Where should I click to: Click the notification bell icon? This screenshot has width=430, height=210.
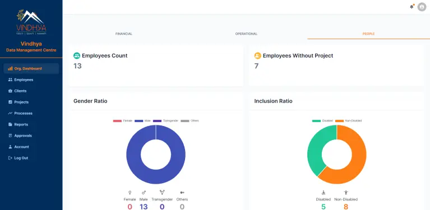coord(411,7)
